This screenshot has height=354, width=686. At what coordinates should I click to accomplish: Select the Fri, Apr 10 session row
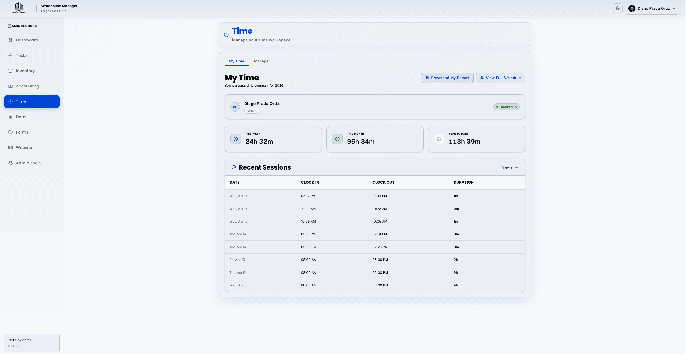(x=375, y=260)
